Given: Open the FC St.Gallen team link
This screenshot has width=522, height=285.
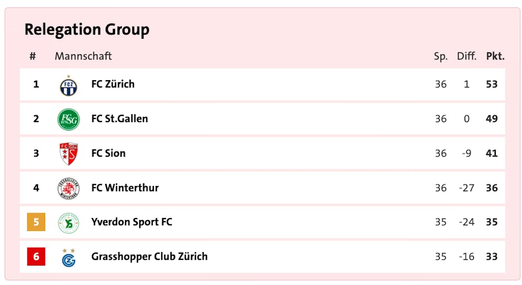Looking at the screenshot, I should coord(120,118).
